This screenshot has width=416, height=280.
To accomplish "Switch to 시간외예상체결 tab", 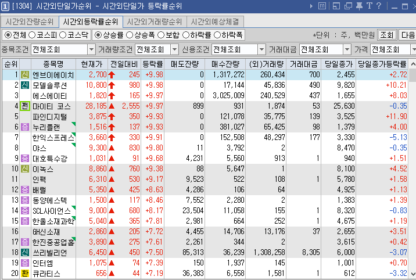I will [x=215, y=21].
